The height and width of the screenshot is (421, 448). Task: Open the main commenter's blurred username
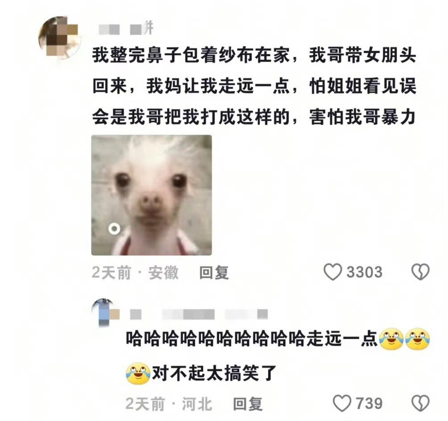coord(126,29)
